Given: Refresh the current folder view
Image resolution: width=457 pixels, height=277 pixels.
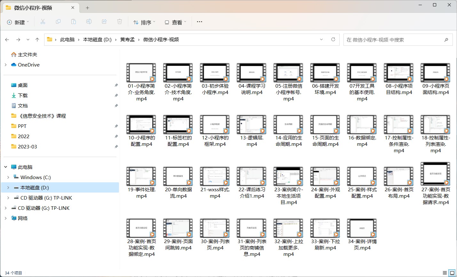Looking at the screenshot, I should [x=333, y=39].
